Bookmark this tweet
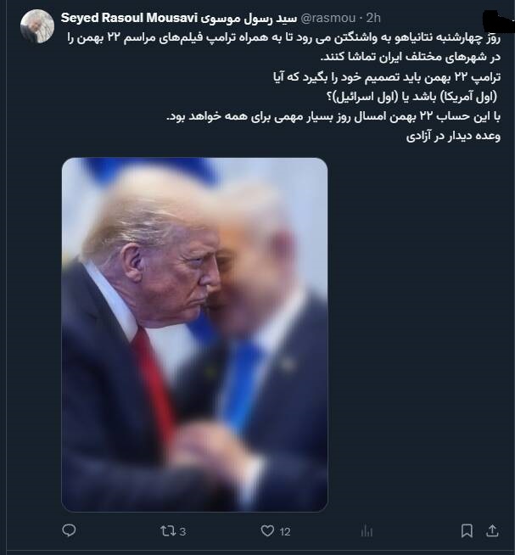Image resolution: width=515 pixels, height=555 pixels. pyautogui.click(x=467, y=530)
